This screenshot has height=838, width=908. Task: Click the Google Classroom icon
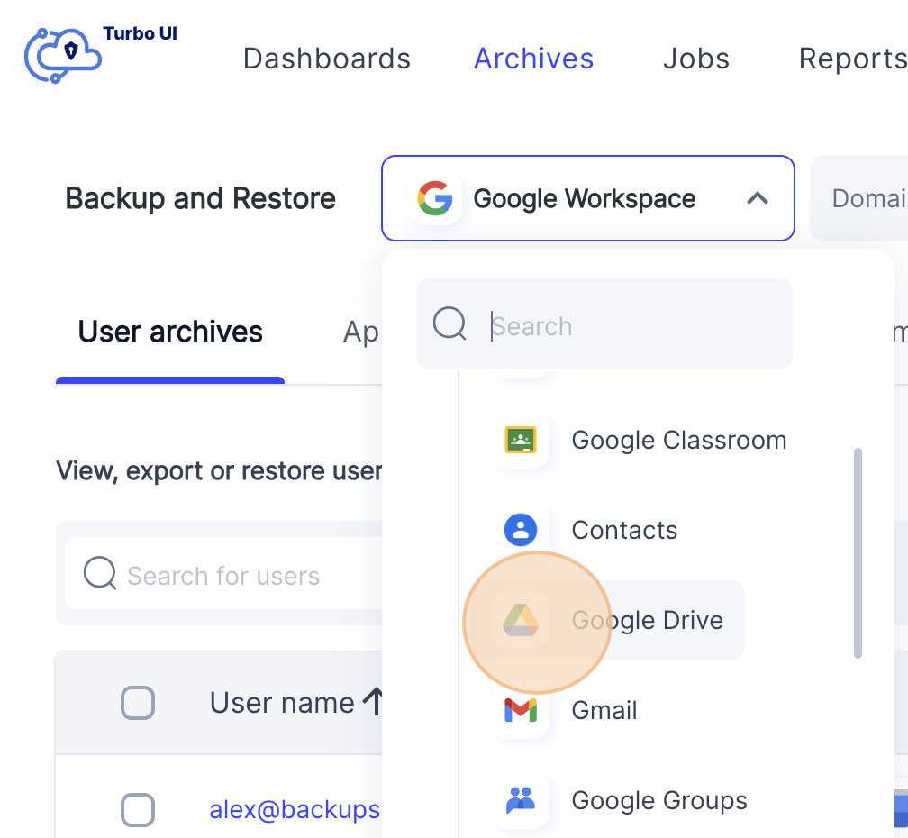tap(521, 440)
